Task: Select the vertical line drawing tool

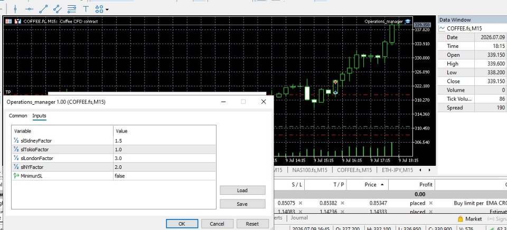Action: point(15,9)
